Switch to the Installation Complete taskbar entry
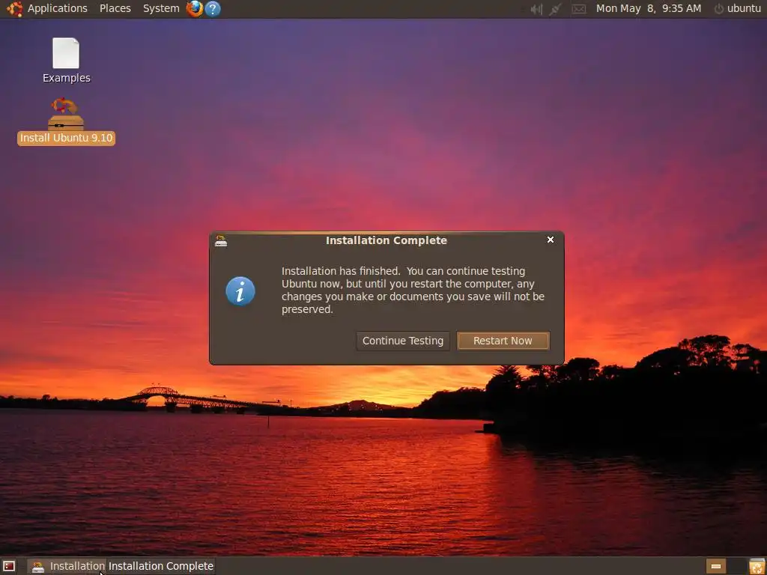This screenshot has height=575, width=767. coord(161,566)
